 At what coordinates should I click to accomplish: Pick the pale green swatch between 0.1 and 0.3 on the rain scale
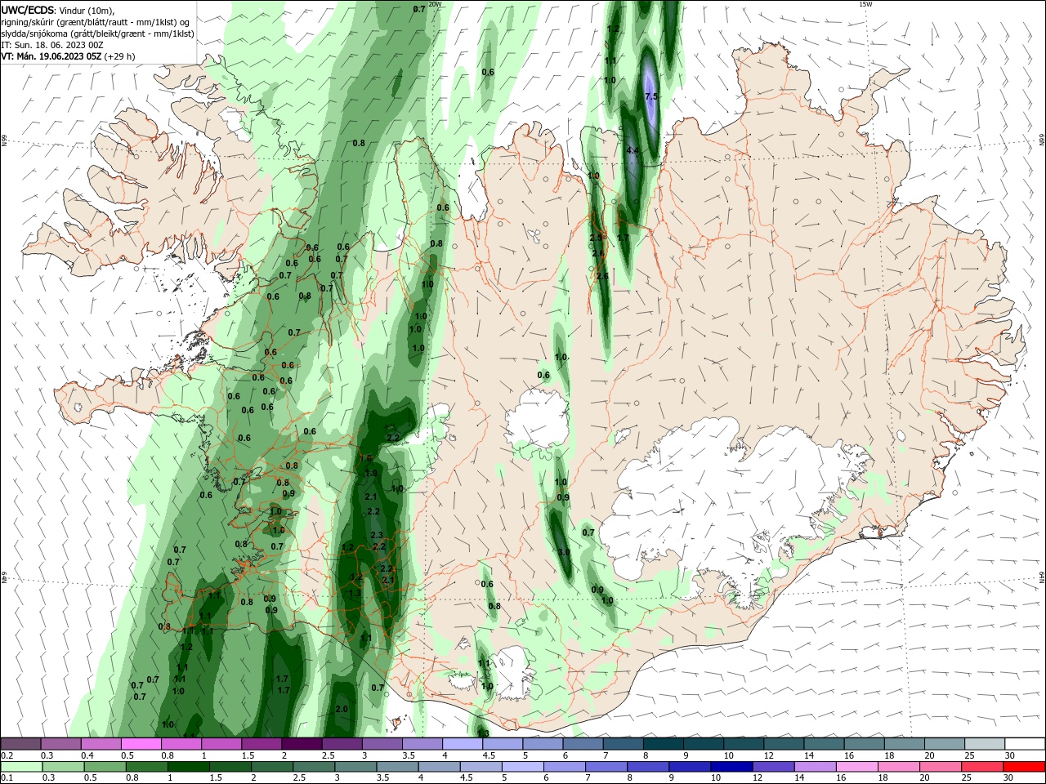[x=22, y=767]
